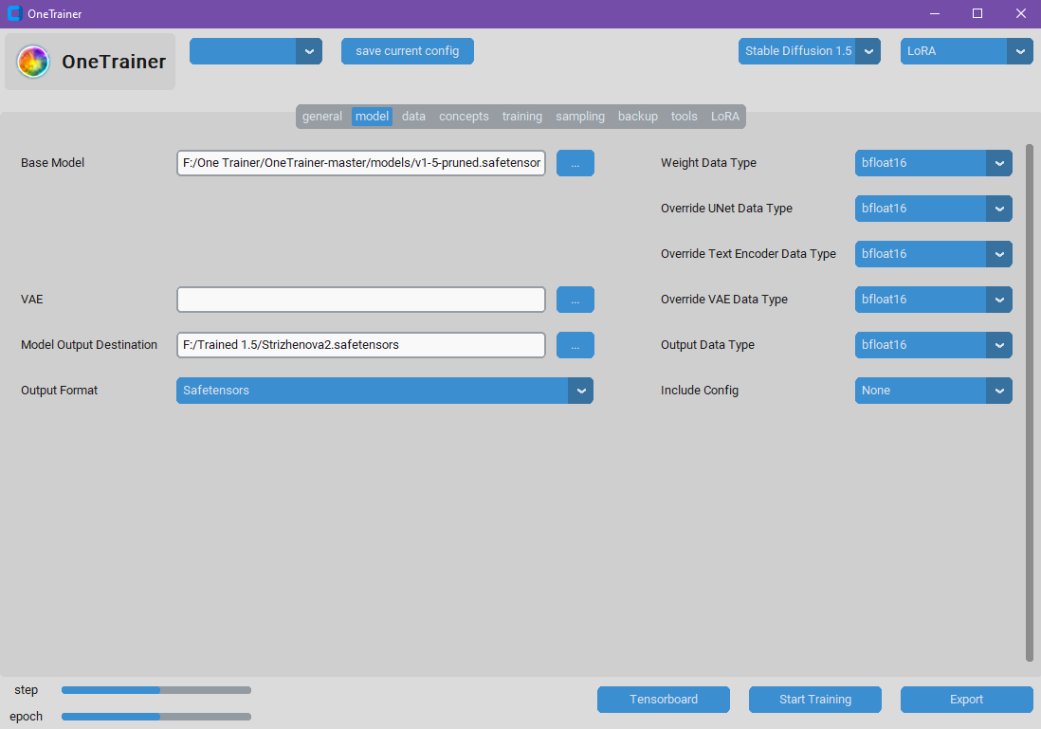Viewport: 1041px width, 729px height.
Task: Browse for Base Model file with ... button
Action: (575, 163)
